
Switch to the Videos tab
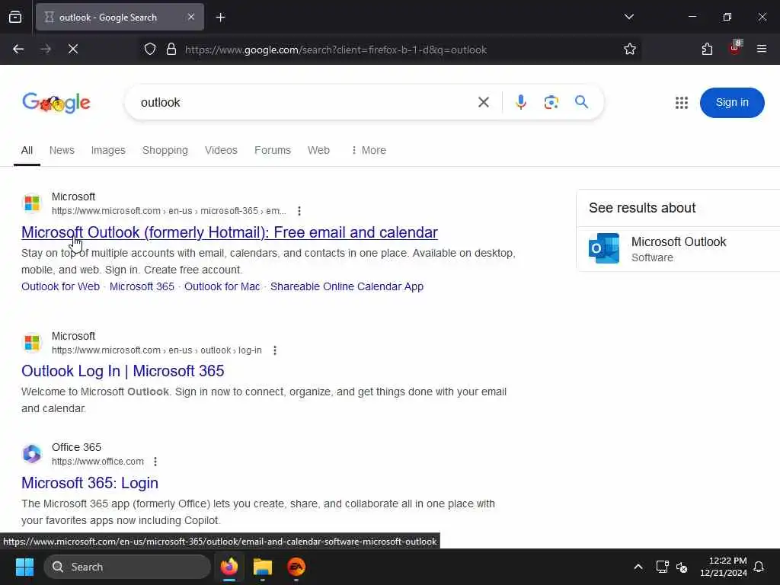[221, 150]
